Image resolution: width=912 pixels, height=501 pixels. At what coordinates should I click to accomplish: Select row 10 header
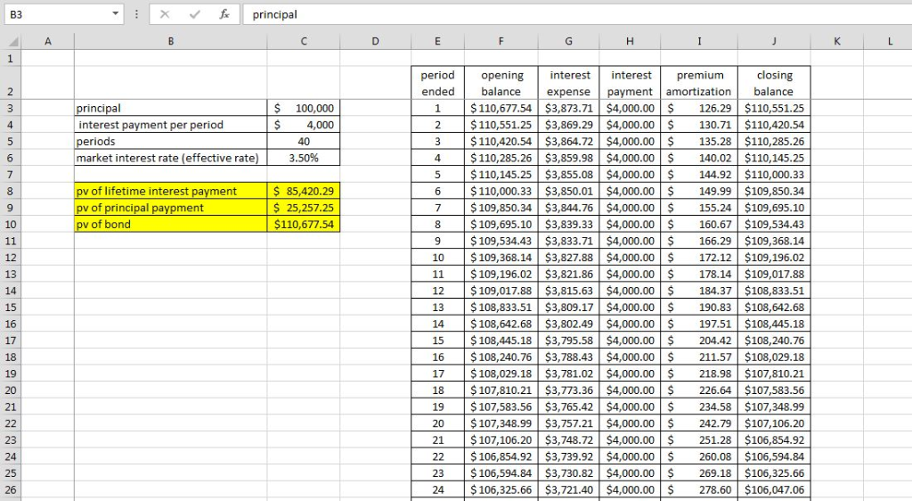[x=11, y=225]
